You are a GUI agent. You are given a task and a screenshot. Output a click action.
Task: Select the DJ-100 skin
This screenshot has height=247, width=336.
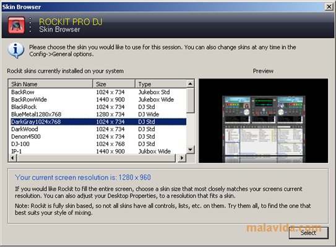tap(98, 144)
